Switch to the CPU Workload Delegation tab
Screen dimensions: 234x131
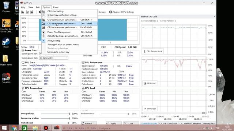pos(190,123)
